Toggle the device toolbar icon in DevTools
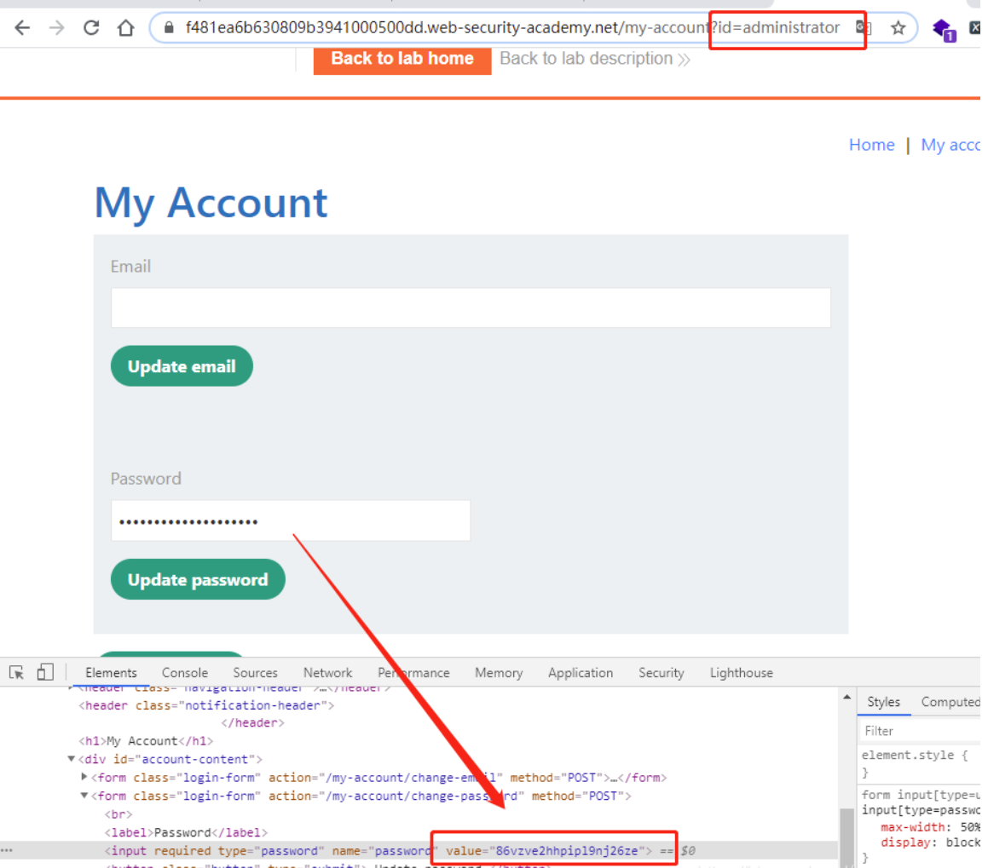Image resolution: width=988 pixels, height=868 pixels. pyautogui.click(x=45, y=673)
